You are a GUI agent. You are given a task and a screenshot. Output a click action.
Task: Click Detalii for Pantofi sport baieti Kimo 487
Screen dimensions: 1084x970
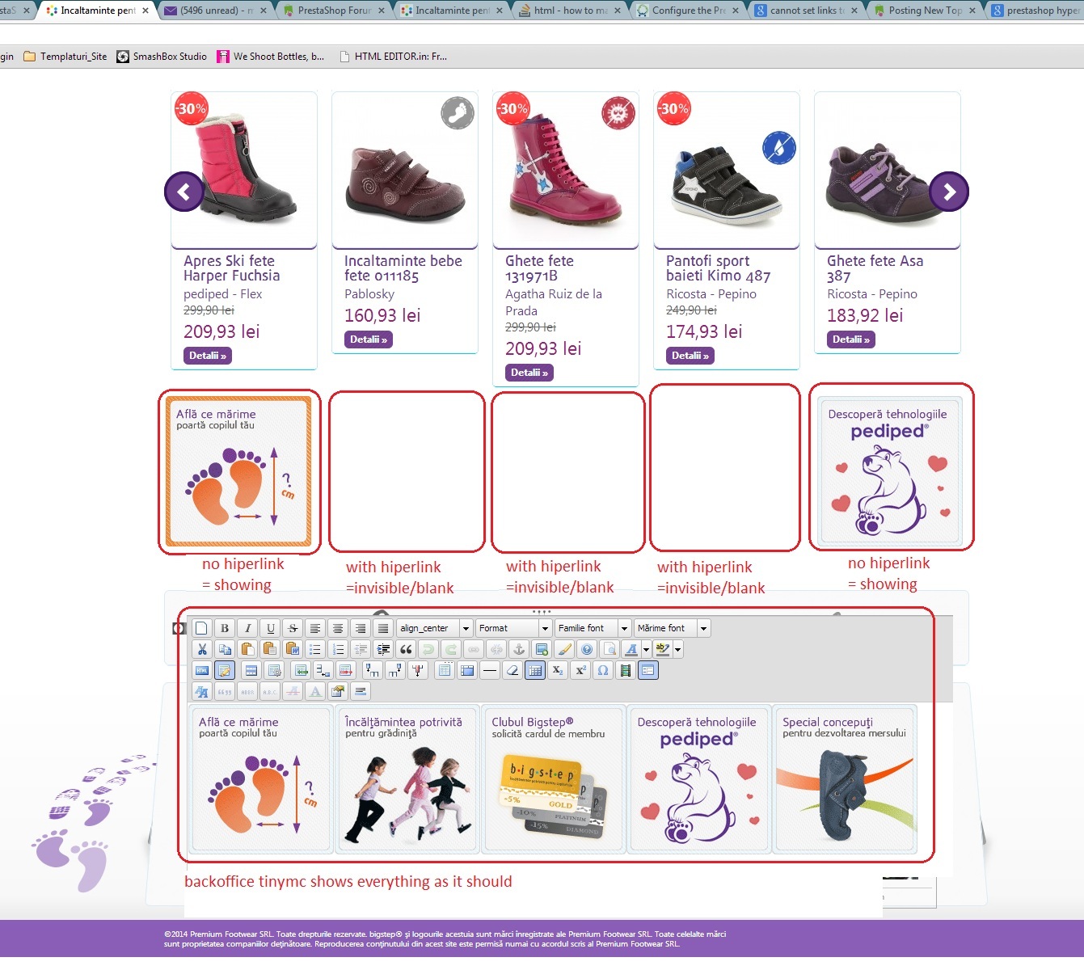pyautogui.click(x=690, y=356)
